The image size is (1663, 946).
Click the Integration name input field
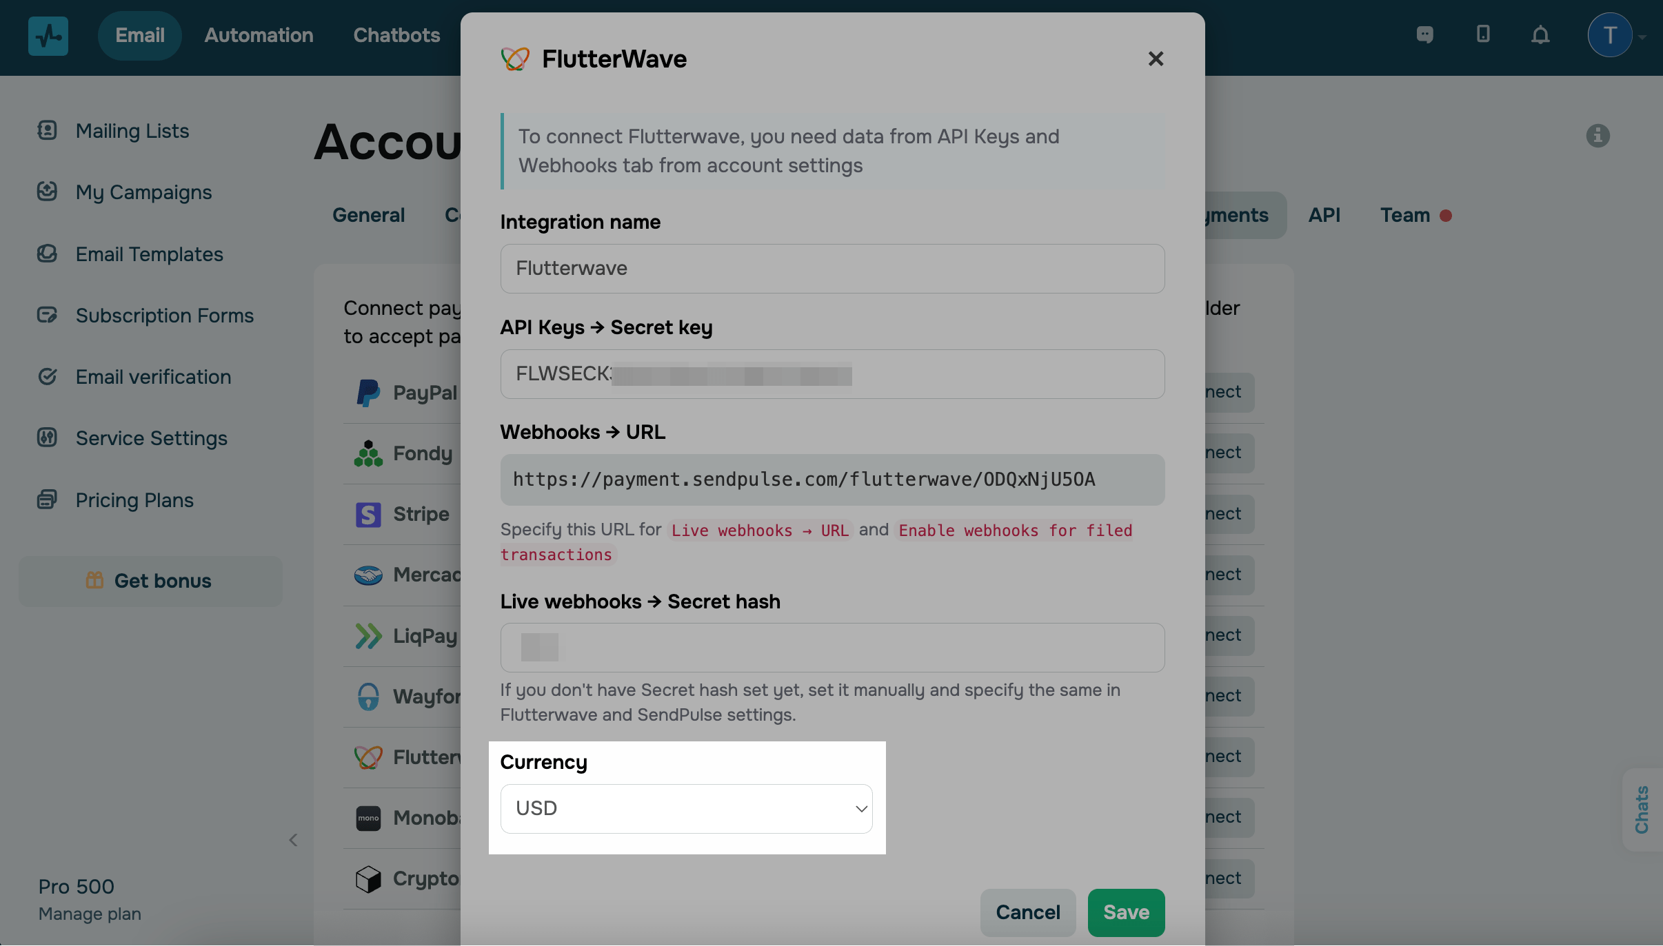click(x=832, y=269)
